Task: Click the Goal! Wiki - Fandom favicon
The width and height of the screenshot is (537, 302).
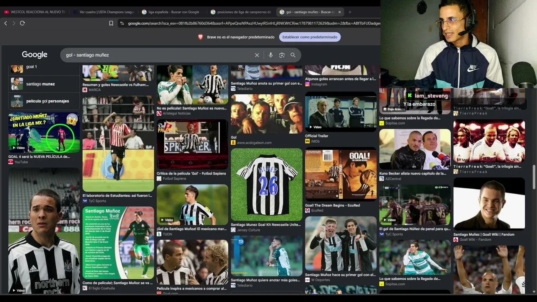Action: [456, 240]
